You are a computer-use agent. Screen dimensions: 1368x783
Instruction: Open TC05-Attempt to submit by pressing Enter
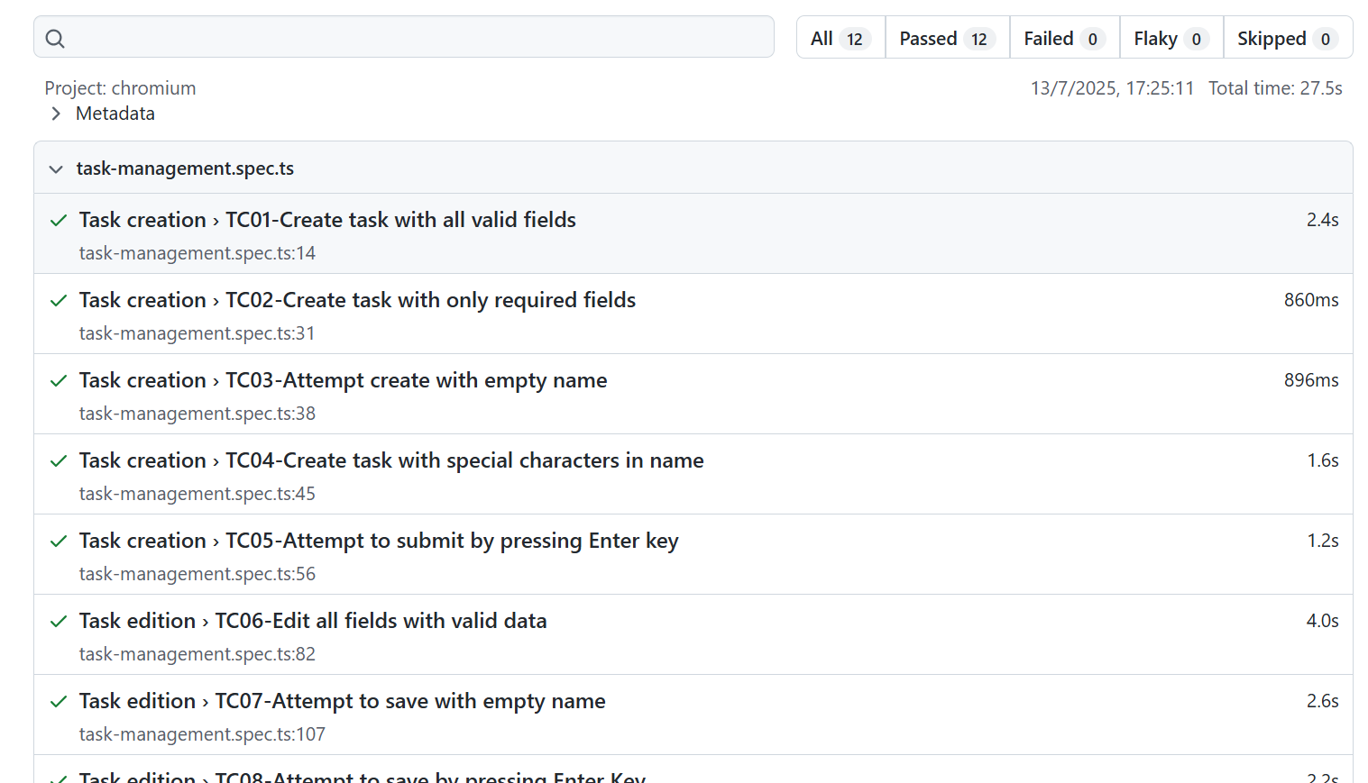379,541
